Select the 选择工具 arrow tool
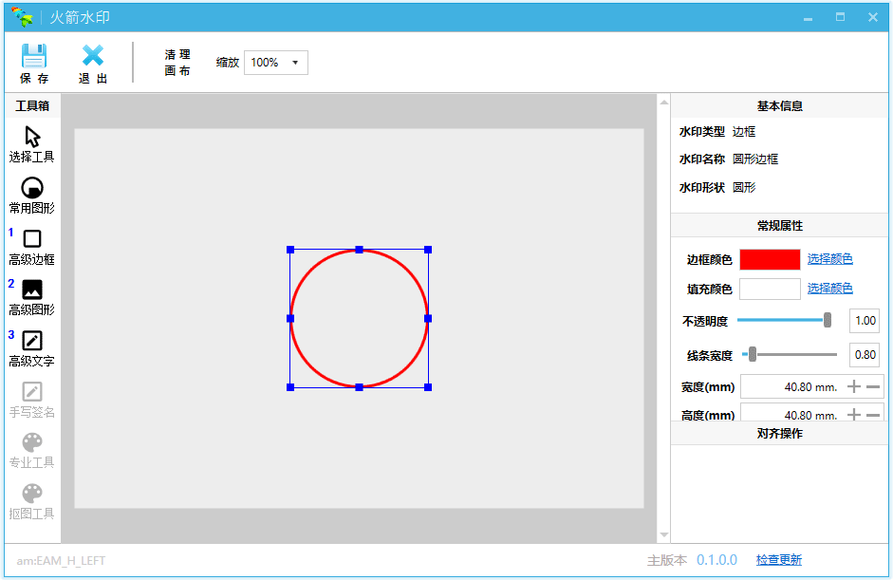Image resolution: width=893 pixels, height=580 pixels. pos(32,137)
